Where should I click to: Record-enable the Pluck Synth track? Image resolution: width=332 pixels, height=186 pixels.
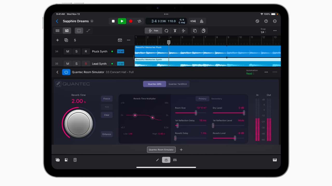pyautogui.click(x=86, y=51)
